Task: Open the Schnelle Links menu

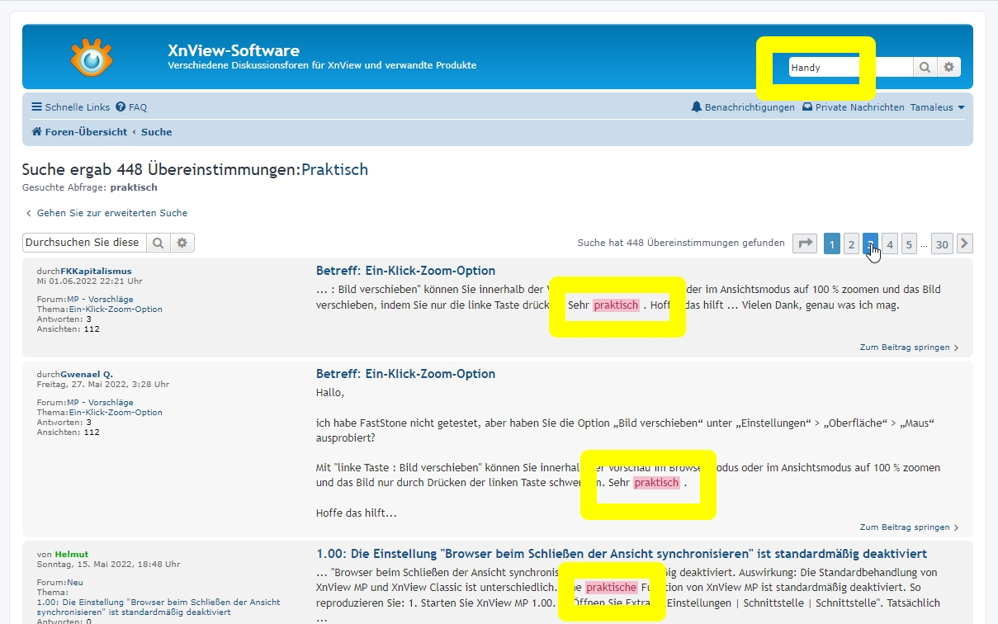Action: pyautogui.click(x=71, y=107)
